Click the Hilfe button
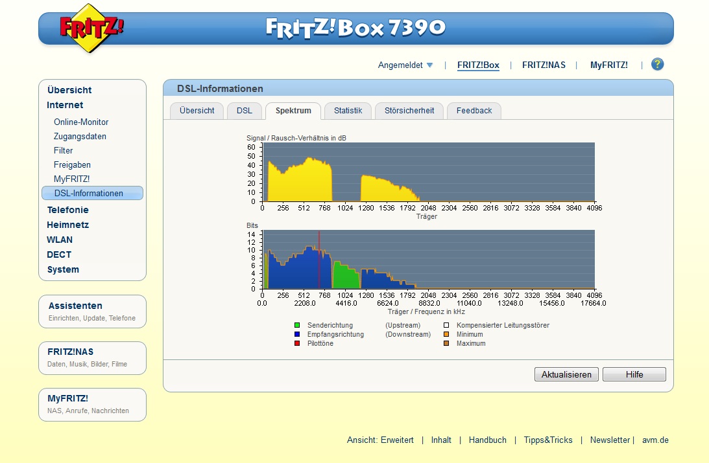 pyautogui.click(x=634, y=374)
